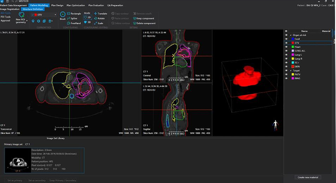This screenshot has width=336, height=183.
Task: Select the Brush contouring tool
Action: click(62, 16)
